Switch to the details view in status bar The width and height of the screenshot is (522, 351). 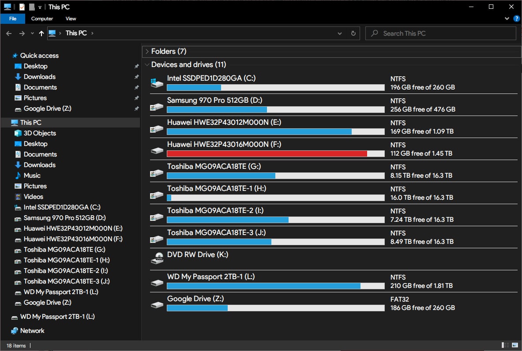point(505,345)
